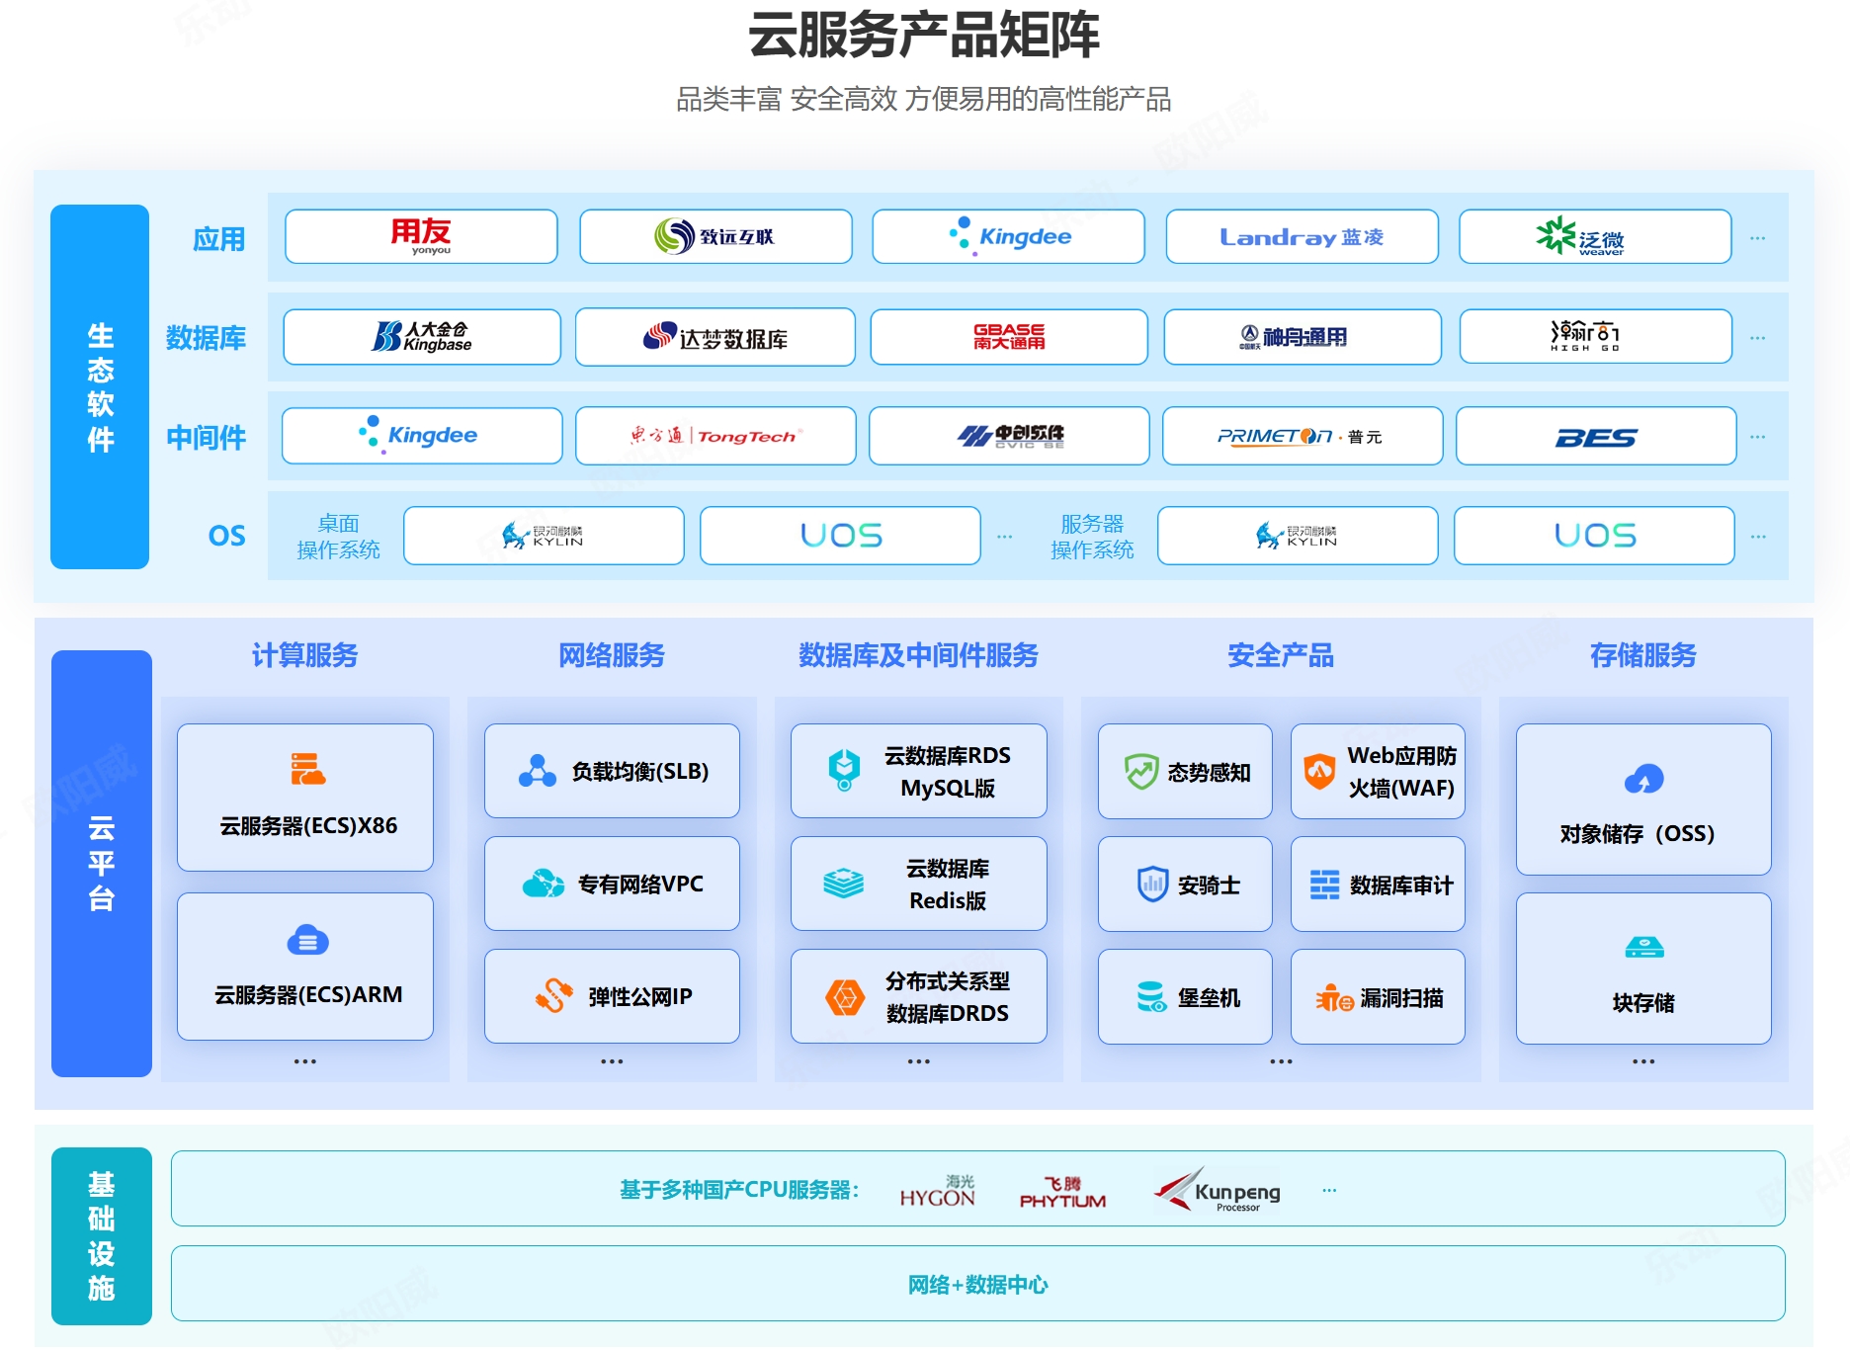Expand the ellipsis below 块存储
The height and width of the screenshot is (1350, 1850).
1643,1061
